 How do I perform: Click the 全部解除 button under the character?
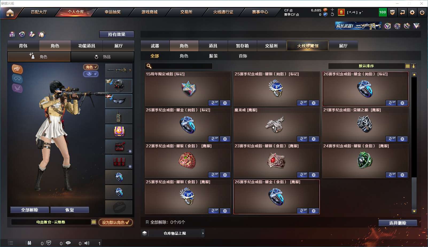click(30, 210)
